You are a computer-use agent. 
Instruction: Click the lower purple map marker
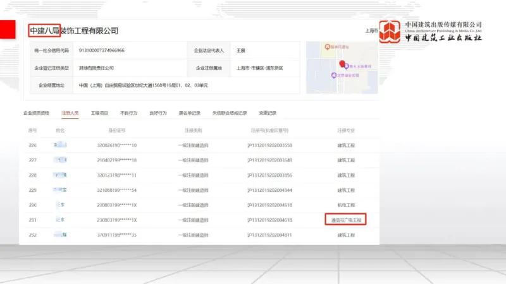(x=334, y=75)
